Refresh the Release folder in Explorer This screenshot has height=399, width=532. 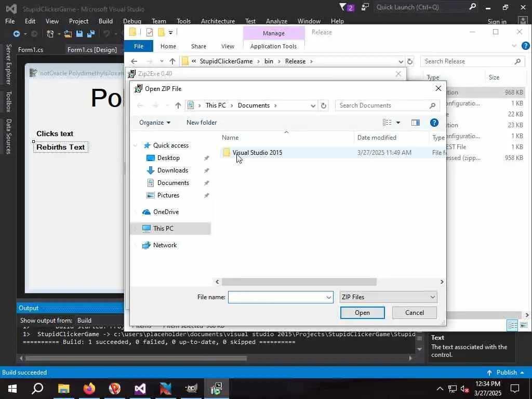coord(410,61)
